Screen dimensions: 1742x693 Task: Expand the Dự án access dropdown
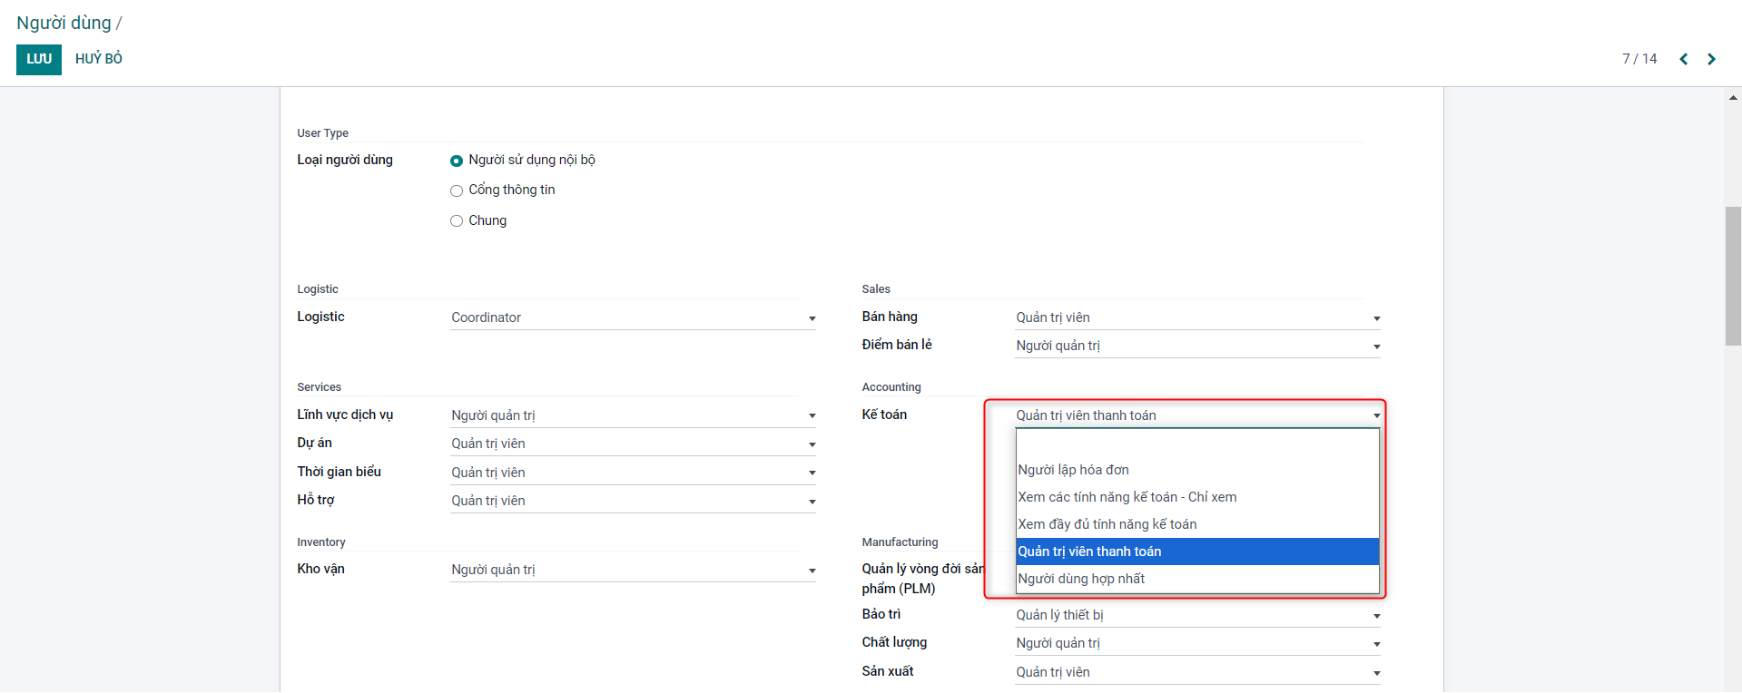pos(632,444)
